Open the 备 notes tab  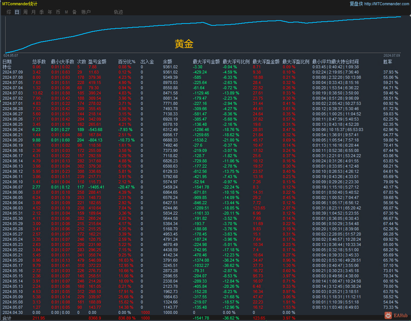(x=74, y=12)
